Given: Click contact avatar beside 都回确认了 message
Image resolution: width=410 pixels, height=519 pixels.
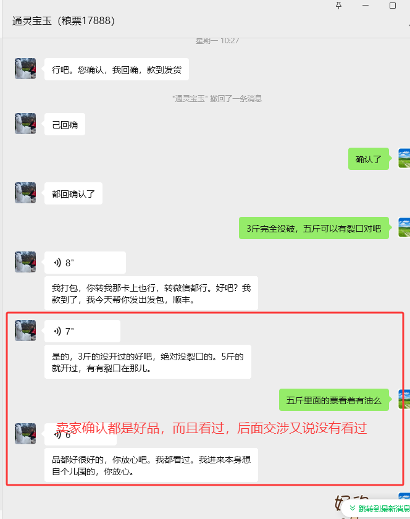Looking at the screenshot, I should coord(25,193).
